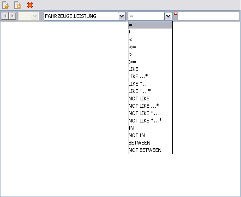The image size is (241, 197).
Task: Click the left arrow indent button
Action: click(5, 16)
